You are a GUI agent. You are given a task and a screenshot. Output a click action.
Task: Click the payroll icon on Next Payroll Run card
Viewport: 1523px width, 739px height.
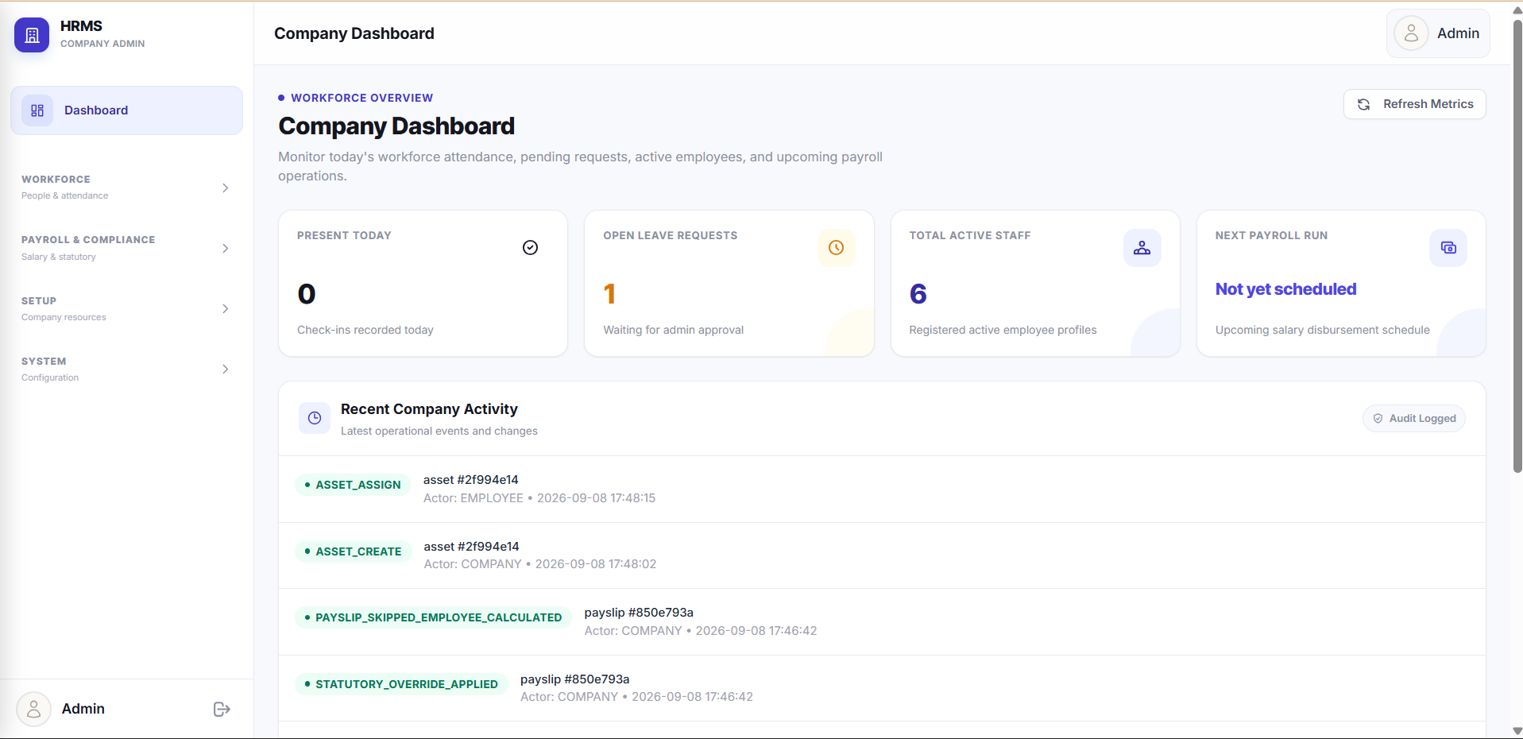click(1448, 248)
